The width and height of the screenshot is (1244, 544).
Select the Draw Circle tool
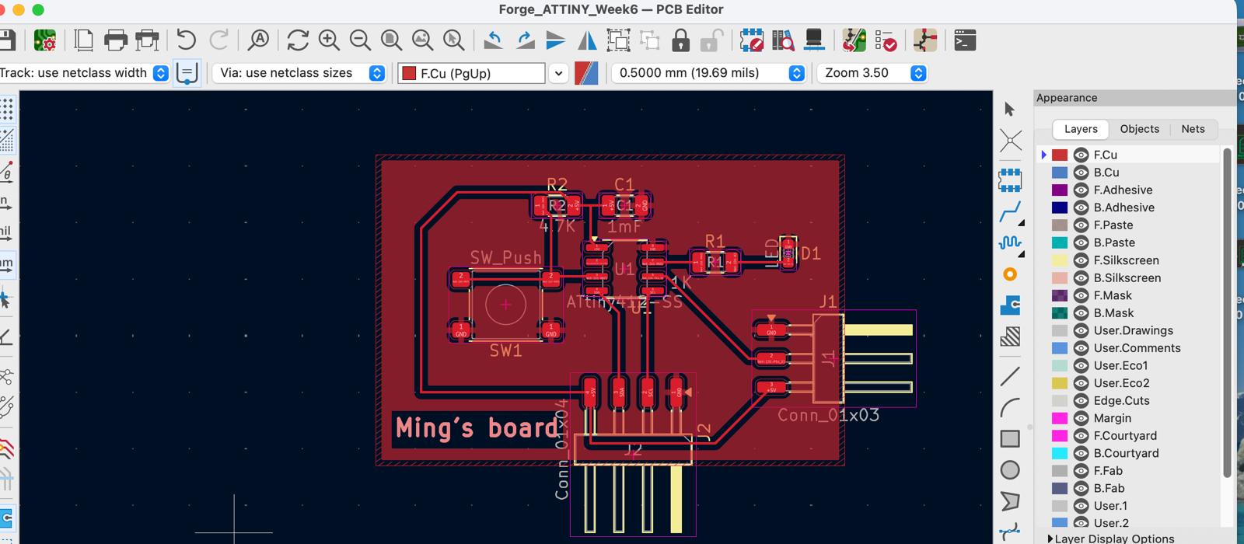click(1010, 470)
